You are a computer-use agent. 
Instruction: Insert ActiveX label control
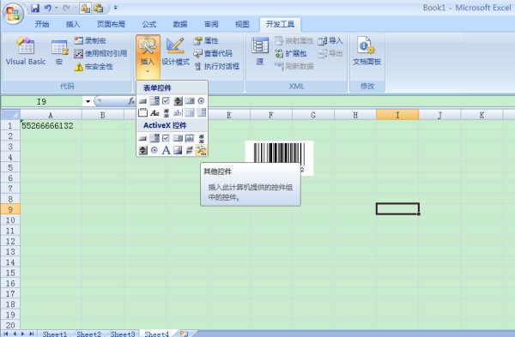[x=166, y=150]
